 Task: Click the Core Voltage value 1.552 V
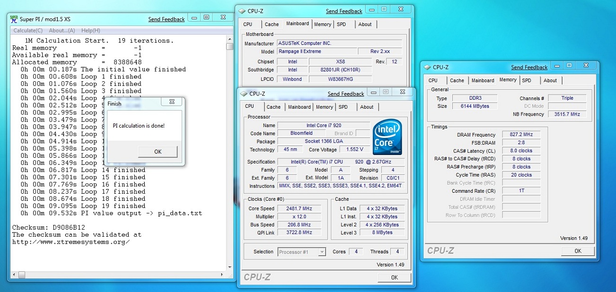354,149
